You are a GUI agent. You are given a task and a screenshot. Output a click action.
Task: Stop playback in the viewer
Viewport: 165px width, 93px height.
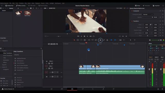[84, 36]
